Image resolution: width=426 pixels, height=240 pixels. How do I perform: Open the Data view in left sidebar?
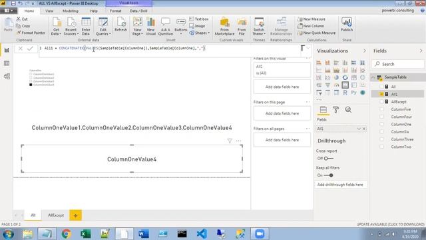coord(7,63)
